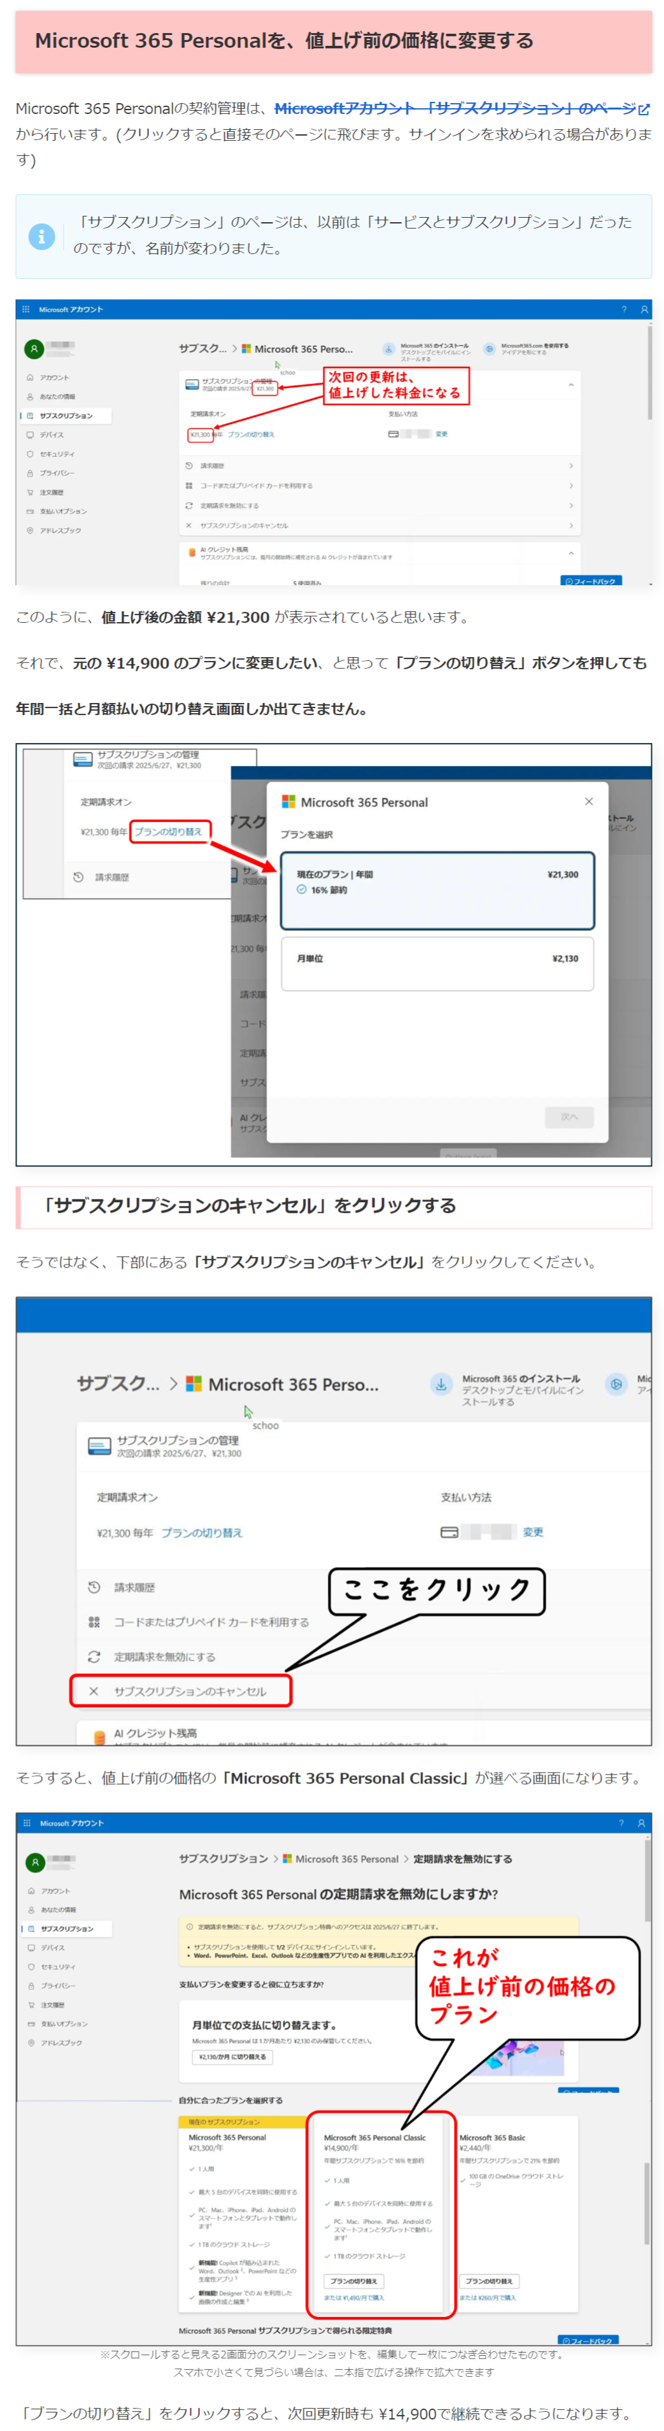The height and width of the screenshot is (2431, 664).
Task: Click green avatar circle in first screenshot
Action: click(34, 349)
